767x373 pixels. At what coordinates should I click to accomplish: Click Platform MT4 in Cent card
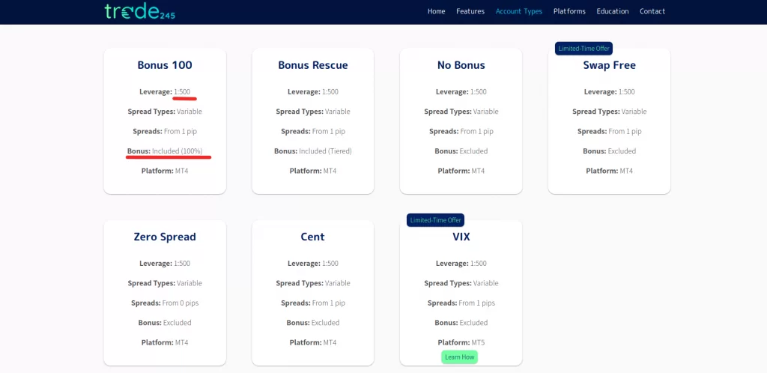313,342
